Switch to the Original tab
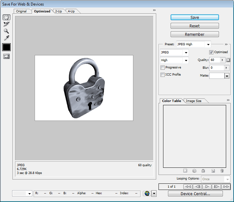Screen dimensions: 234x202 tap(21, 11)
